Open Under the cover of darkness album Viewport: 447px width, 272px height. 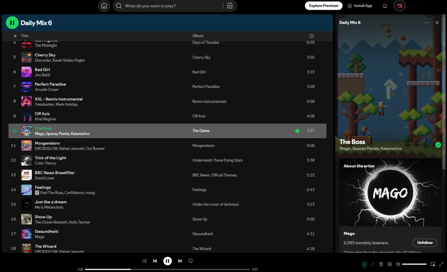pyautogui.click(x=216, y=204)
